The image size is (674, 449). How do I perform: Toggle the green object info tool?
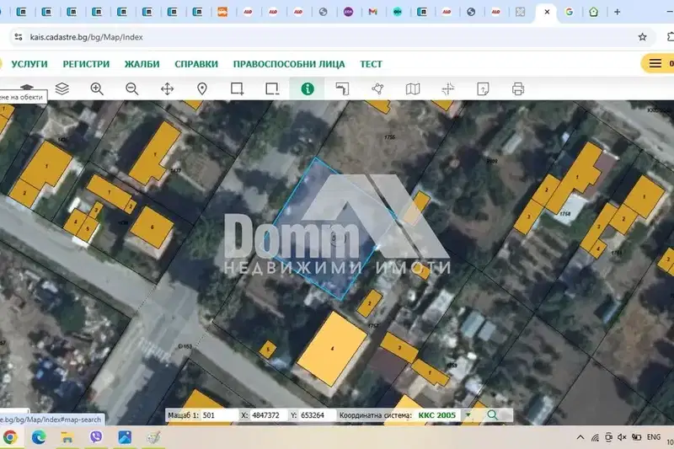(308, 89)
